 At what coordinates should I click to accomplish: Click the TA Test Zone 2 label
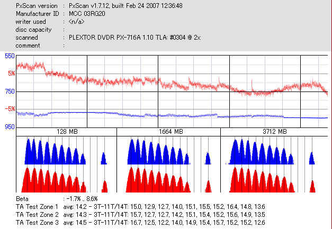(37, 215)
